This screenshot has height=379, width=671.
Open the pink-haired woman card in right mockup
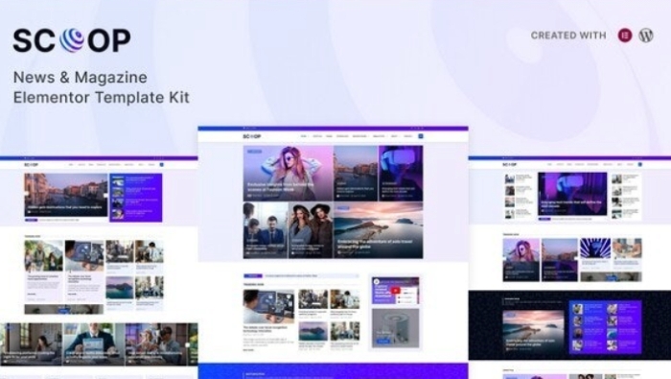pos(521,260)
